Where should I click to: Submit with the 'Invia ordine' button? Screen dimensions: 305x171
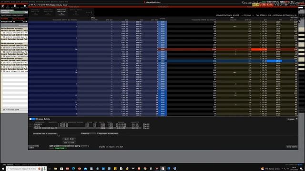[x=291, y=147]
